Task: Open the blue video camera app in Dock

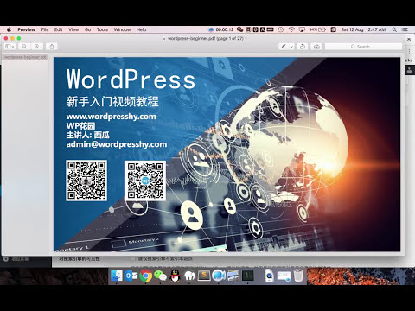Action: (x=219, y=276)
